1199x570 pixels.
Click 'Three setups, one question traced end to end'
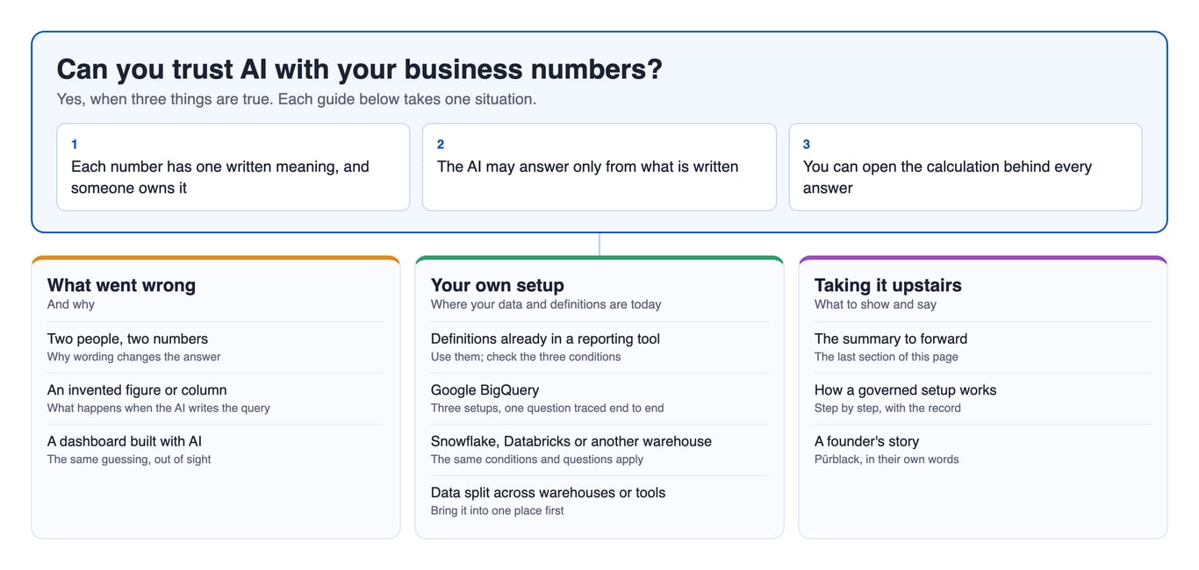547,408
